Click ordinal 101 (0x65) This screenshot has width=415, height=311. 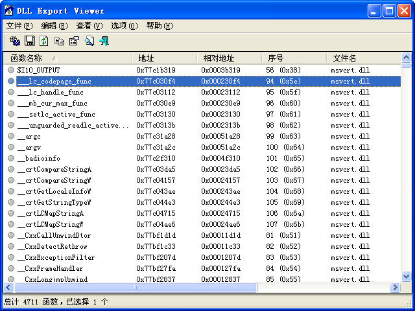pyautogui.click(x=285, y=158)
